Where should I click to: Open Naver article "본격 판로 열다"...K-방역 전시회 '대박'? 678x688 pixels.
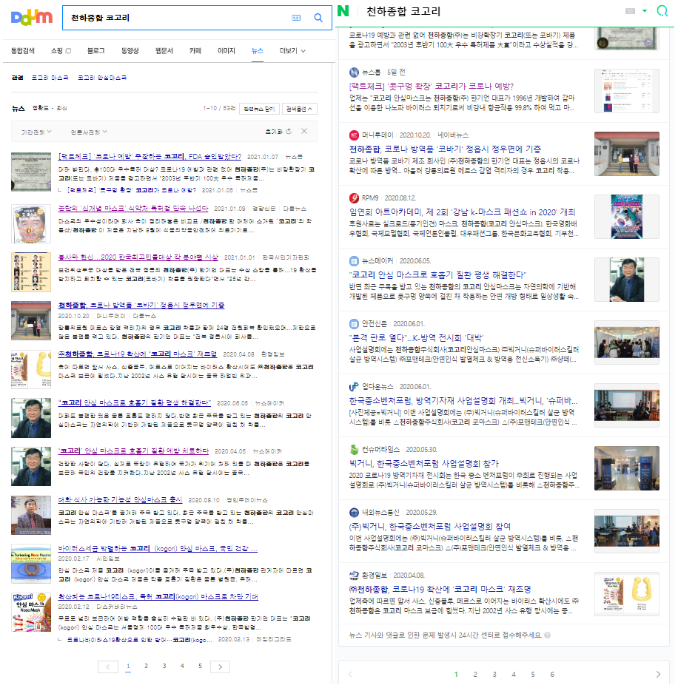click(416, 338)
